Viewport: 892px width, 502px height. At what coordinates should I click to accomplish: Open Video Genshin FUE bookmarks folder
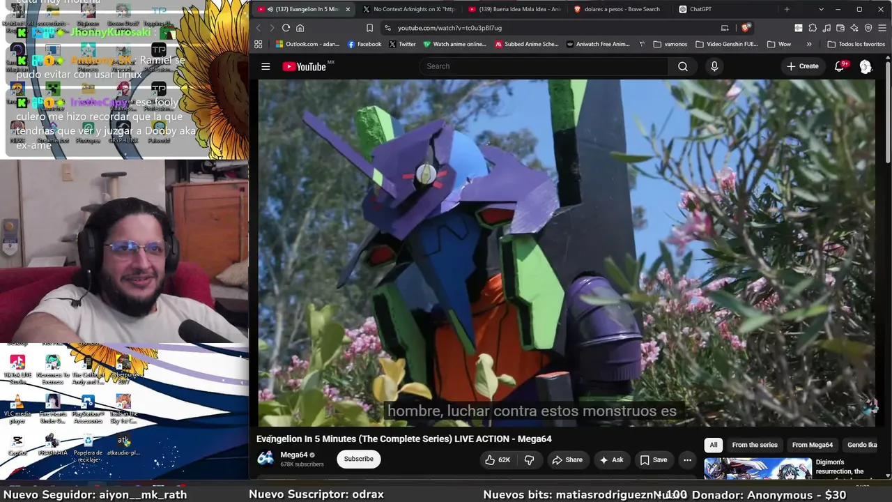coord(726,44)
